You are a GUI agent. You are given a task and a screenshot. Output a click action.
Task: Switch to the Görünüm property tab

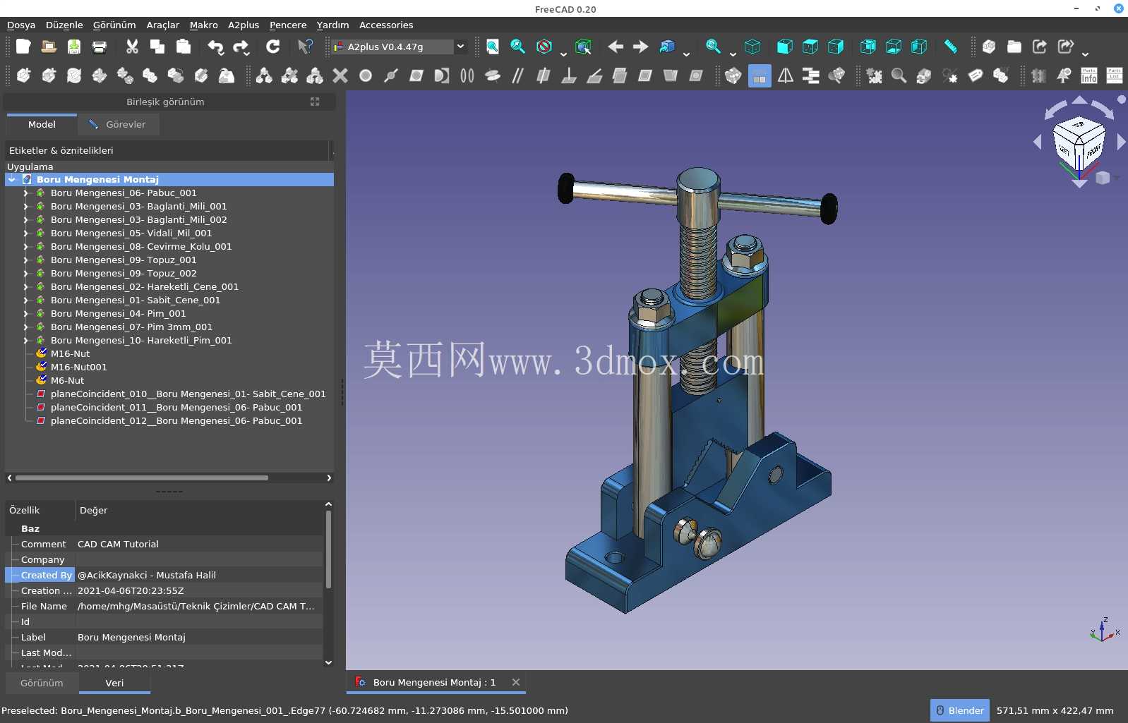pos(42,683)
